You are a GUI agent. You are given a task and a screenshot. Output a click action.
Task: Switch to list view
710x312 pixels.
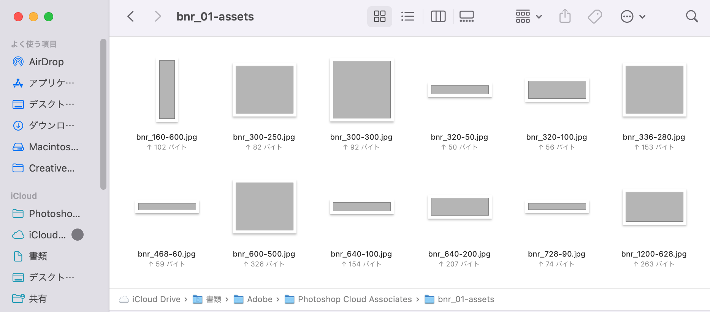pos(407,17)
